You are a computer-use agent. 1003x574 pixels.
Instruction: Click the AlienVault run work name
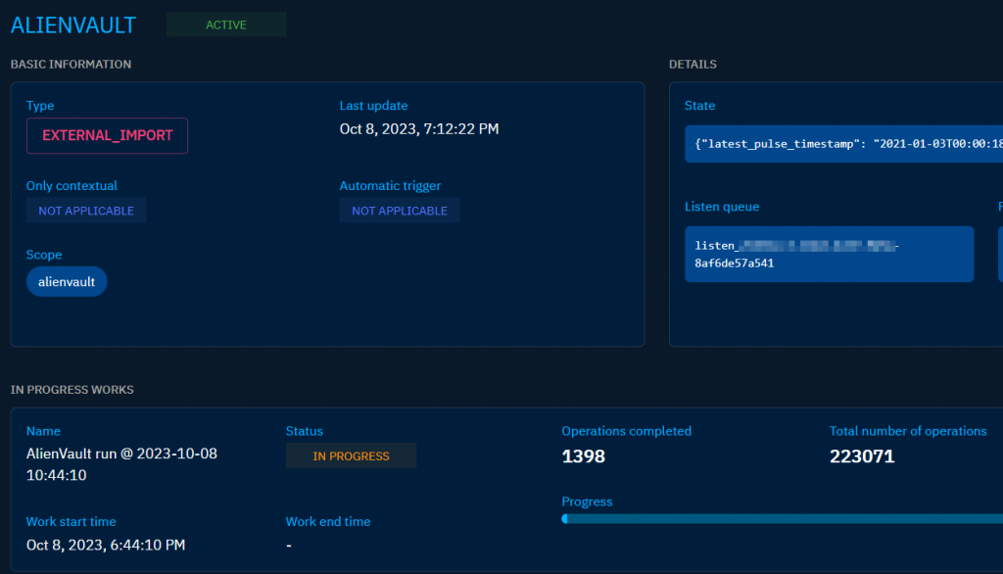121,464
